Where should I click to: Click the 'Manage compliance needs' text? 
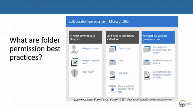91,62
